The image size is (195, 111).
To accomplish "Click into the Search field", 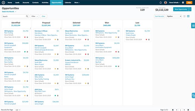I will (15, 16).
